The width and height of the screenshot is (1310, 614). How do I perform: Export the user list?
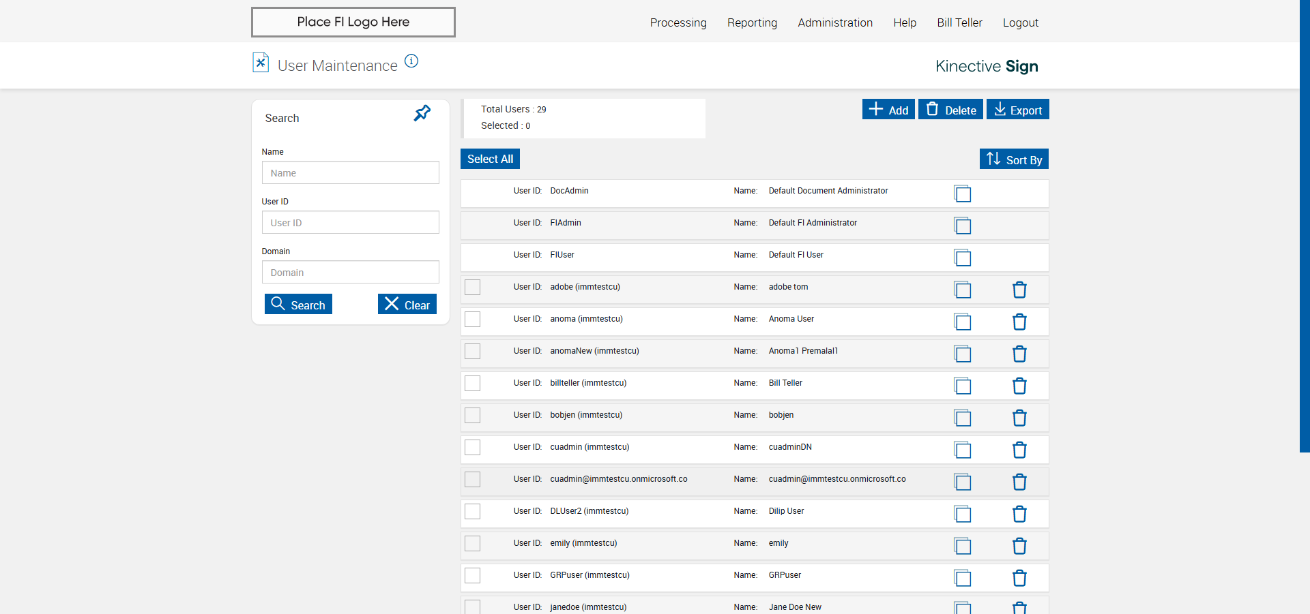[1017, 109]
